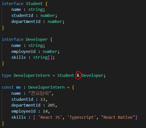146x128 pixels.
Task: Click the "React Native" string
Action: [118, 117]
